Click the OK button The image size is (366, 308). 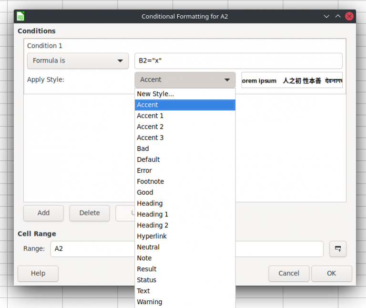pos(331,273)
